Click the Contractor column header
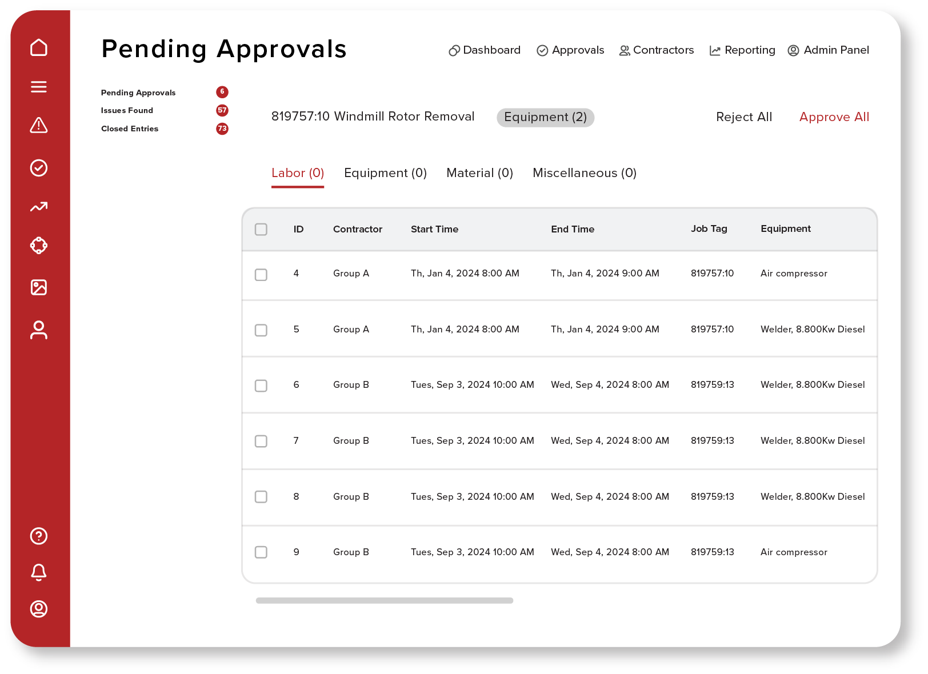The width and height of the screenshot is (928, 674). coord(358,230)
